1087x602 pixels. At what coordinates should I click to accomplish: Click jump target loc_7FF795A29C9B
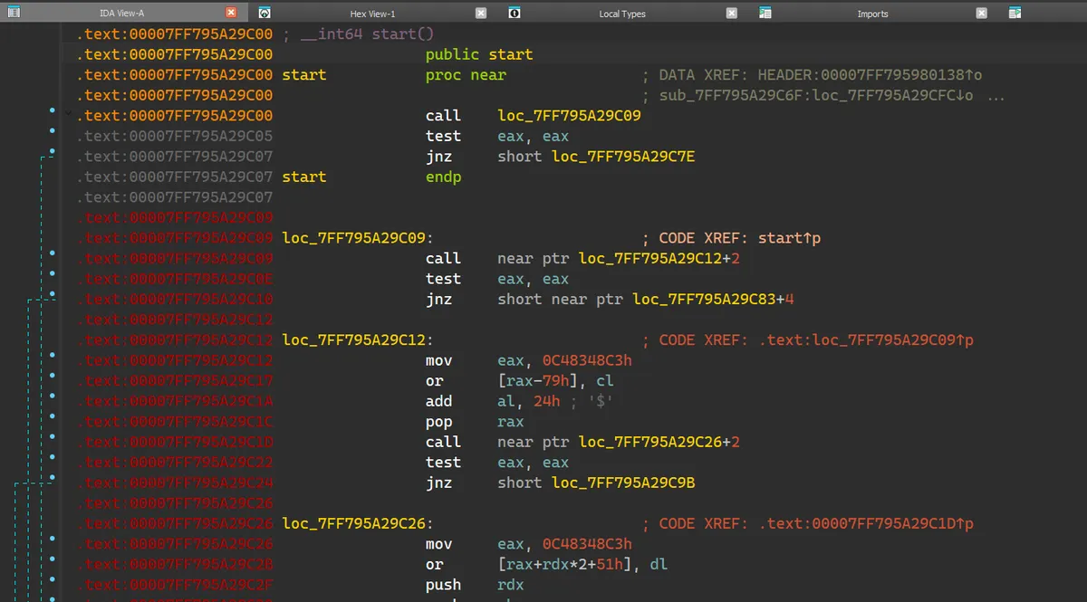click(x=623, y=483)
